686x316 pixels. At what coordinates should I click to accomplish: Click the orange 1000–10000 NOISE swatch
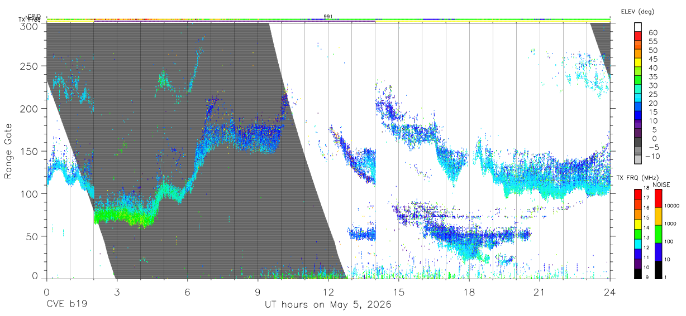coord(659,216)
